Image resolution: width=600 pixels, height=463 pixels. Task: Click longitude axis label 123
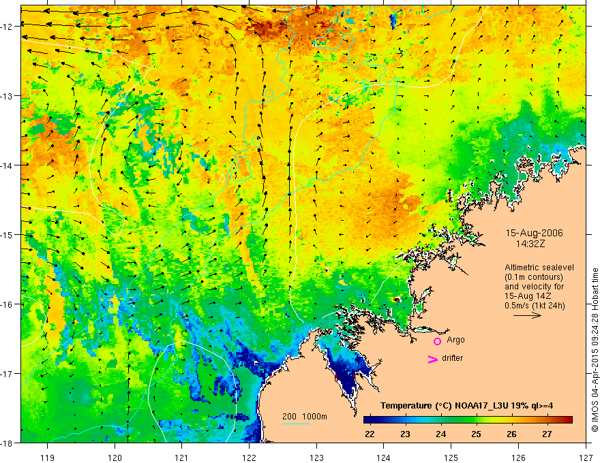[316, 458]
